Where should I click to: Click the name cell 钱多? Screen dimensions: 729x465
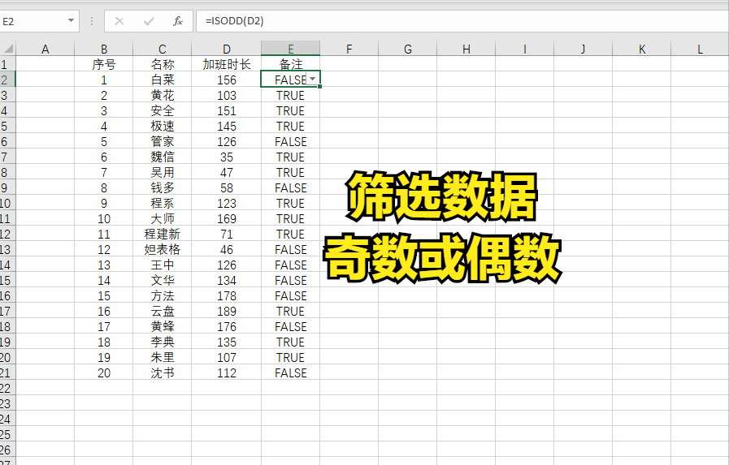[x=163, y=187]
